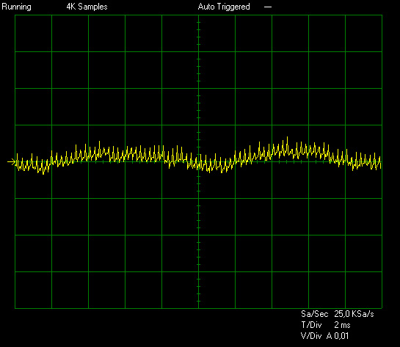Click the trigger slope dash beside Auto Triggered
Screen dimensions: 400x347
coord(268,7)
